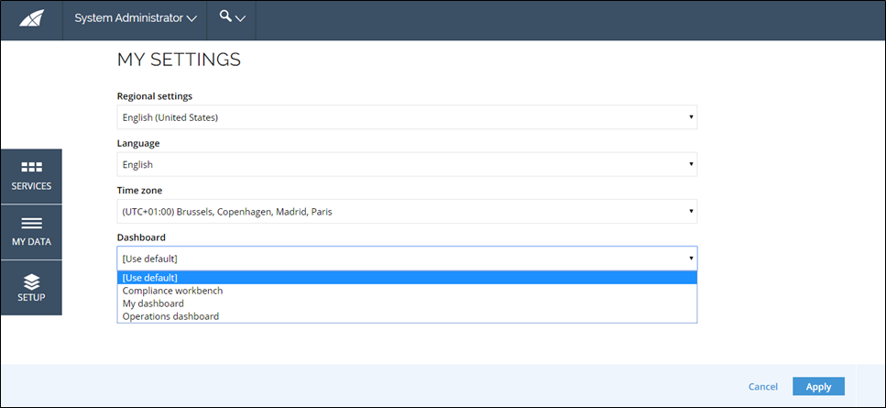Viewport: 886px width, 408px height.
Task: Open the search magnifier icon menu
Action: click(225, 16)
